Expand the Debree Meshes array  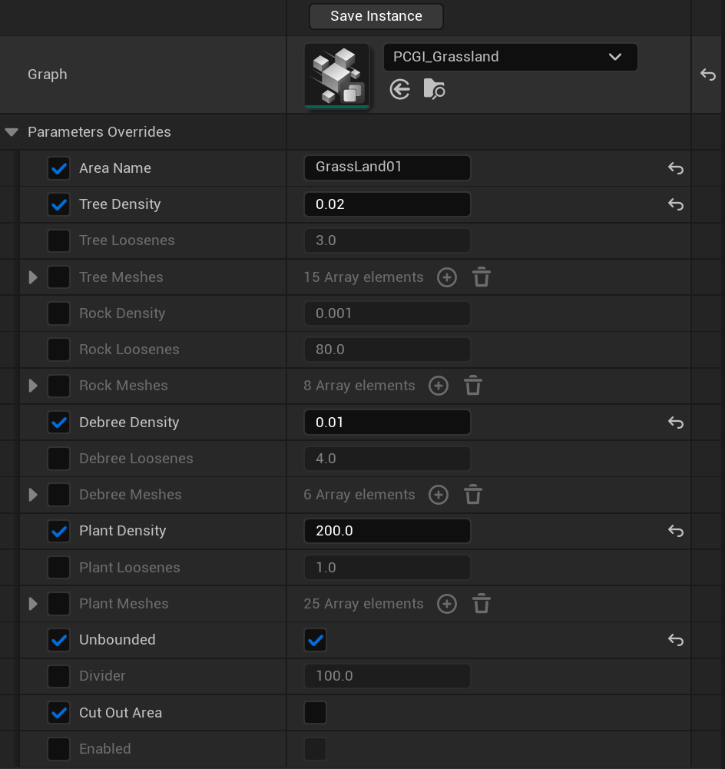[x=33, y=495]
